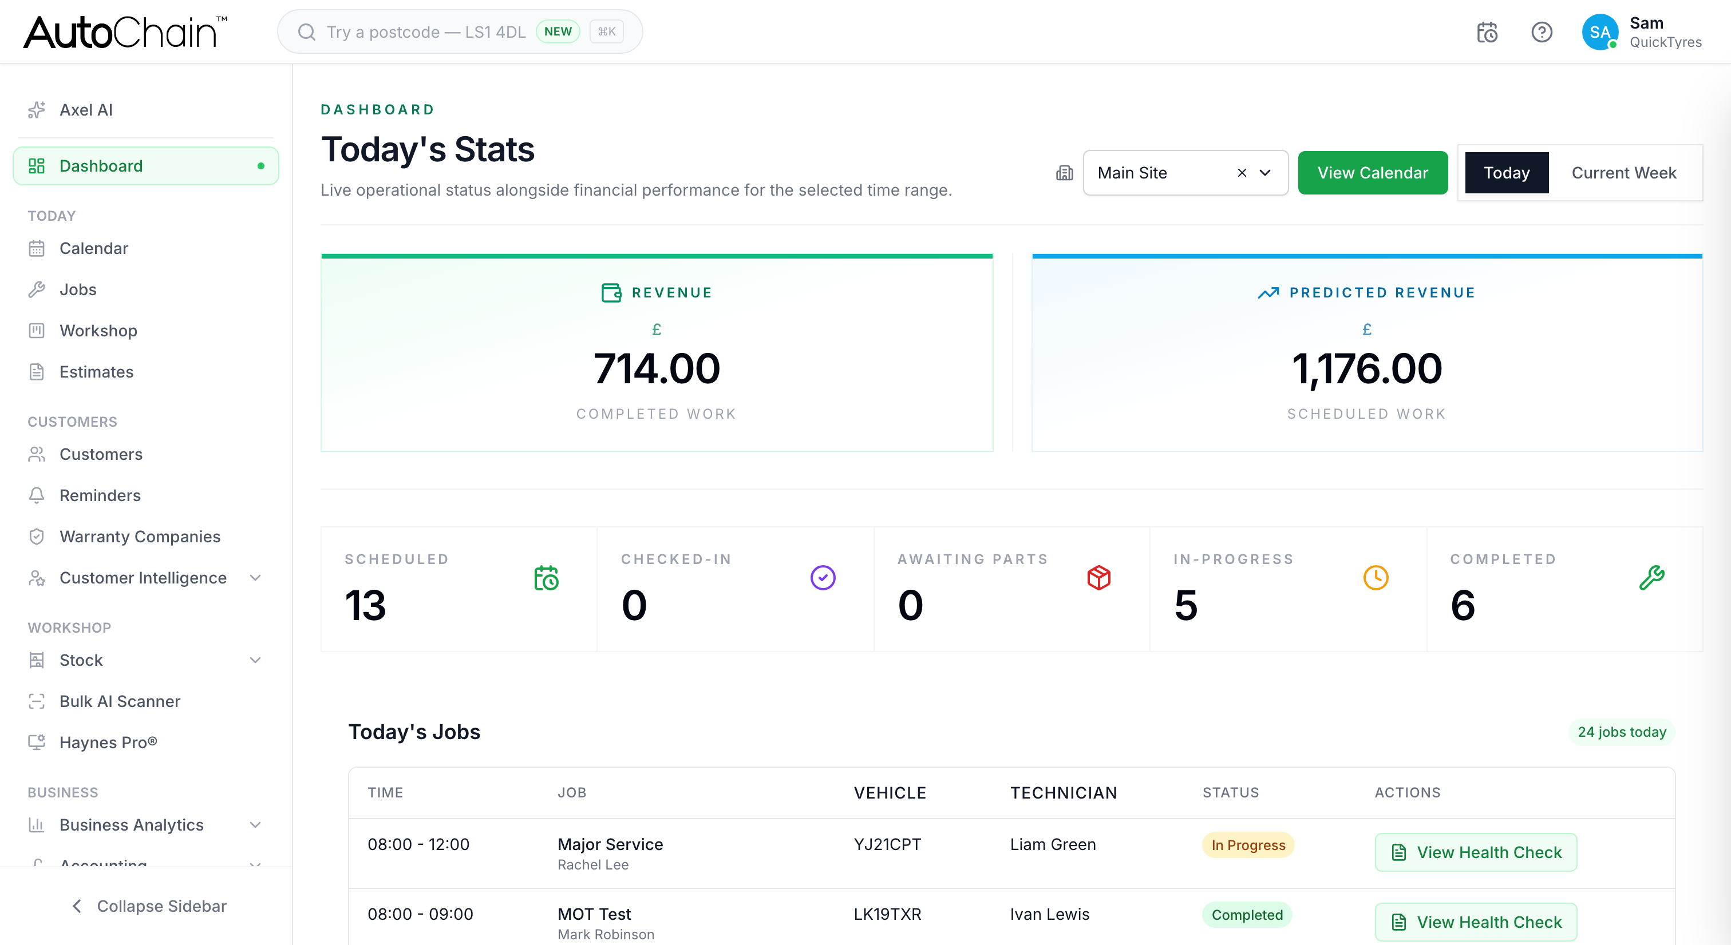Screen dimensions: 1731x945
Task: Open Workshop from the sidebar
Action: click(146, 331)
